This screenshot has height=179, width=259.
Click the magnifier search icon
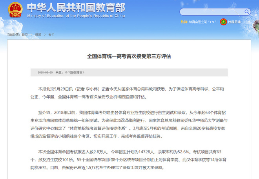click(x=246, y=12)
